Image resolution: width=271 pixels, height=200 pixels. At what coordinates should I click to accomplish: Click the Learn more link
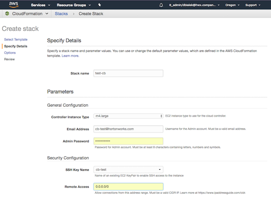[x=70, y=55]
